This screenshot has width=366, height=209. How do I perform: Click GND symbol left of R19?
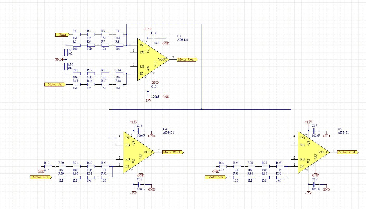(x=41, y=171)
